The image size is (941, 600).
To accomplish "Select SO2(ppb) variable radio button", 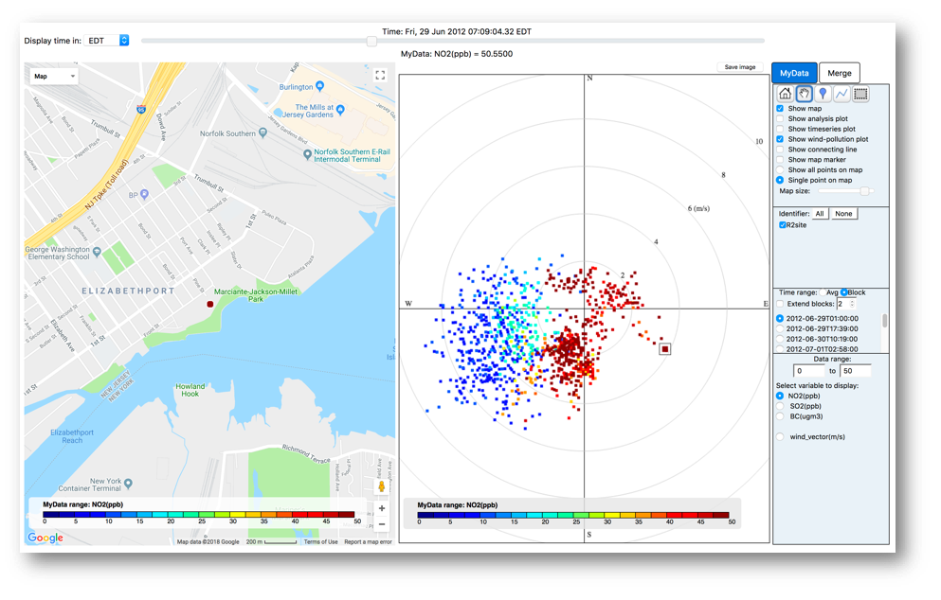I will click(x=780, y=406).
